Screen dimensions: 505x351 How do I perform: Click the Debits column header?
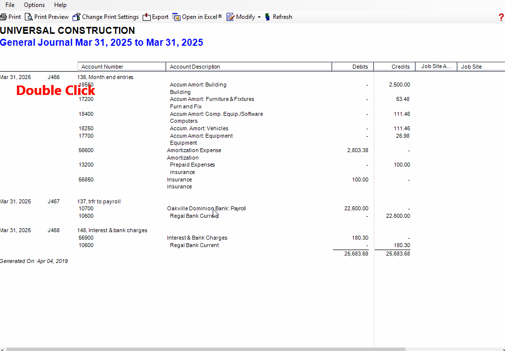coord(353,67)
